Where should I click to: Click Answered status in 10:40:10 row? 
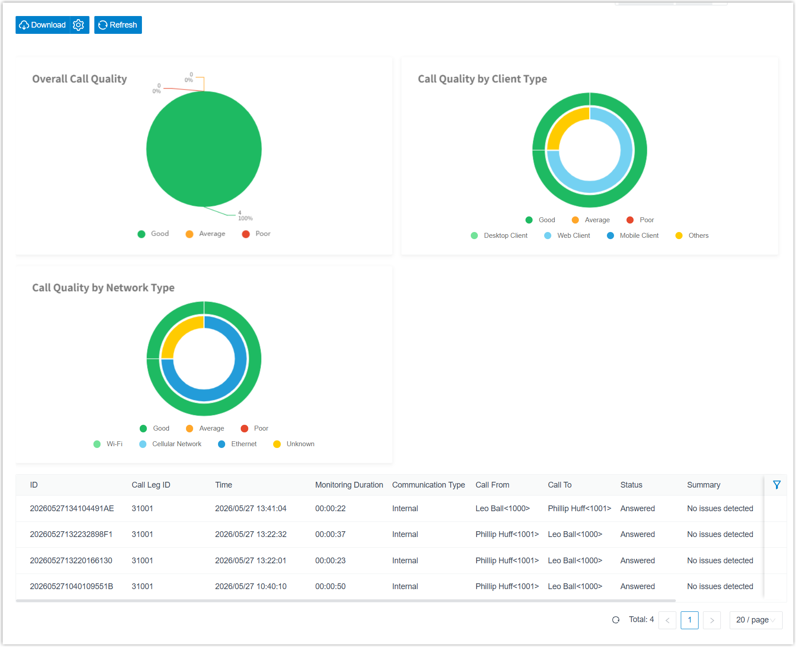[x=638, y=586]
